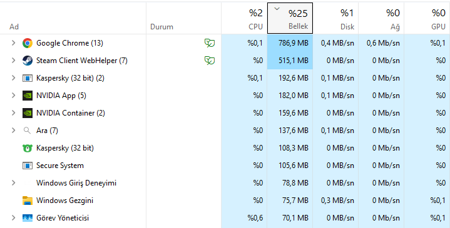
Task: Click the 108,3 MB memory cell
Action: (290, 148)
